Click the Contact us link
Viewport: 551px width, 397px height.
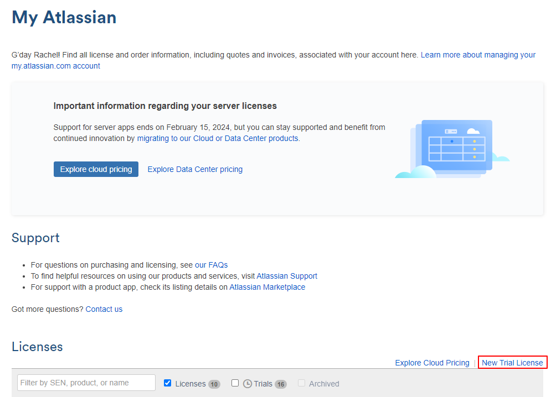[104, 309]
